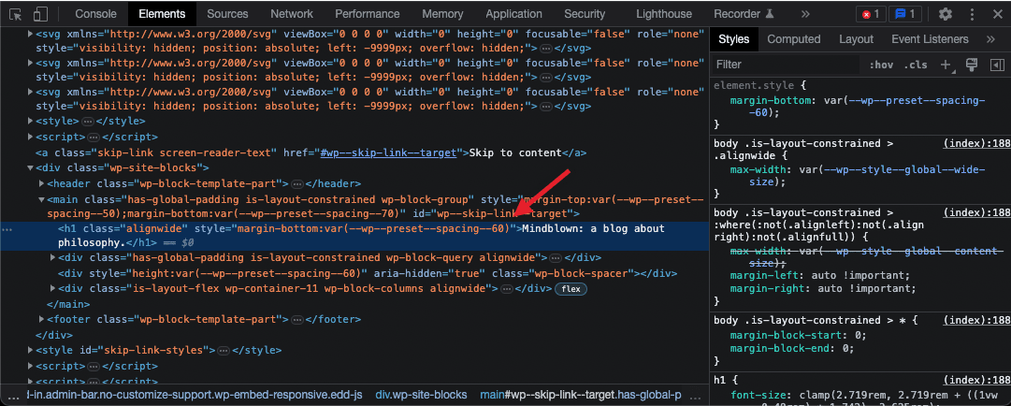Click the closing </main> tag row
Viewport: 1011px width, 406px height.
[68, 304]
